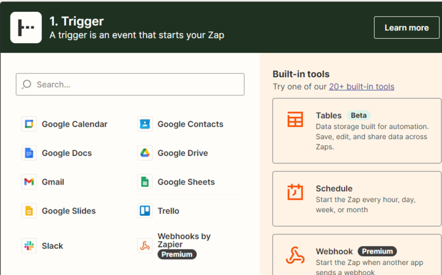Pick the Google Sheets label
This screenshot has height=275, width=442.
(x=186, y=182)
